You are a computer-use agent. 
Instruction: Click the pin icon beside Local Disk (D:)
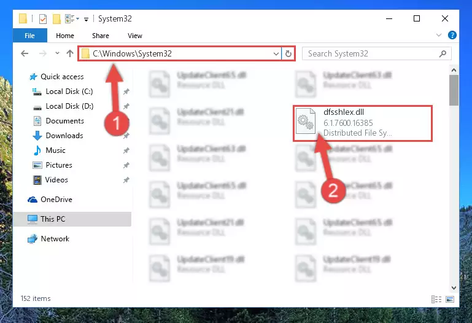pyautogui.click(x=126, y=106)
